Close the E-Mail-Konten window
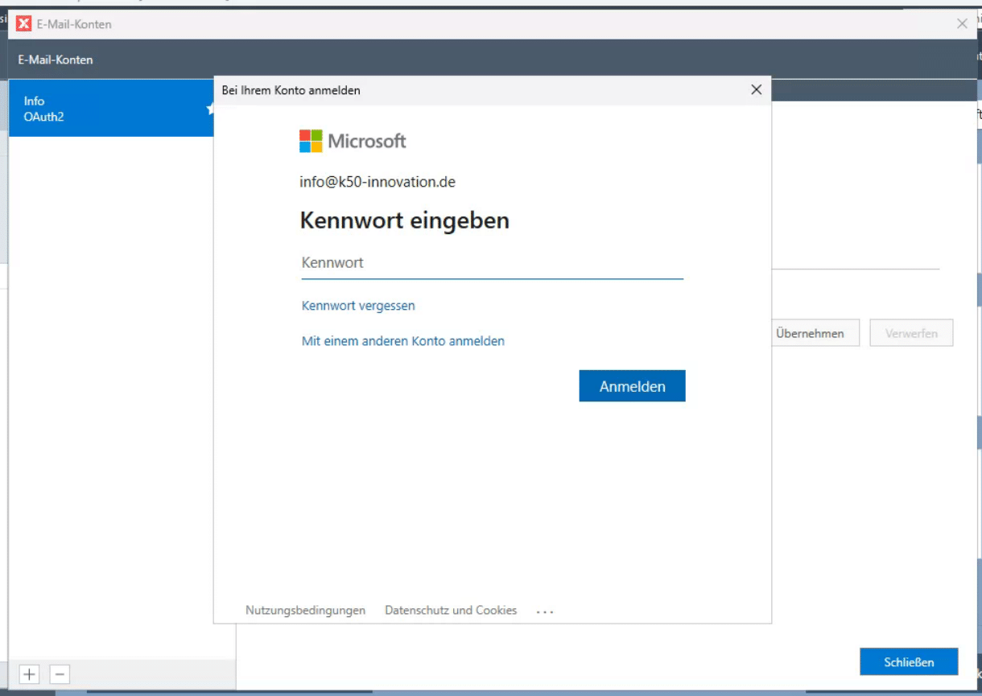 point(962,24)
